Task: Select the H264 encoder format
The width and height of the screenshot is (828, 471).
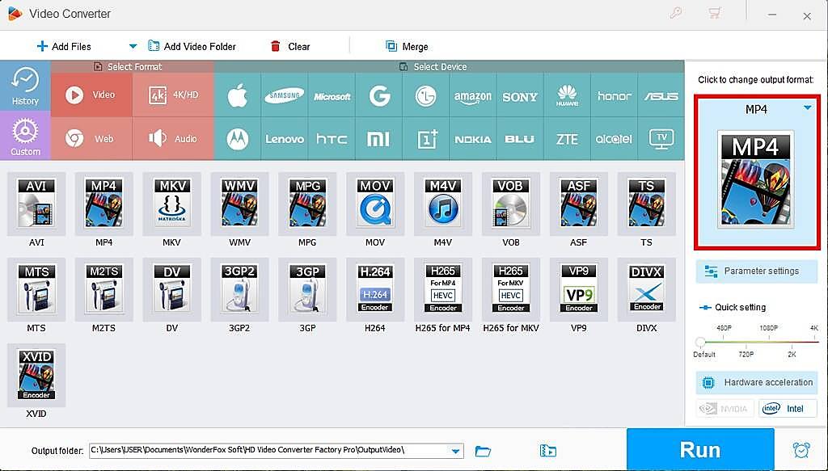Action: 375,289
